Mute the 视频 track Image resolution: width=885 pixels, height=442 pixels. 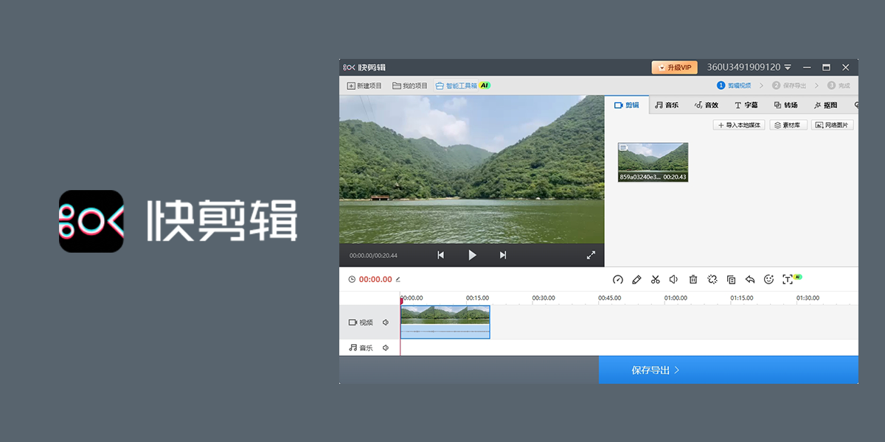click(386, 323)
